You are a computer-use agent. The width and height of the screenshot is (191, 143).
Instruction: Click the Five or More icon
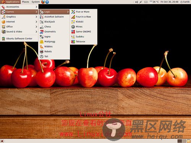[73, 12]
